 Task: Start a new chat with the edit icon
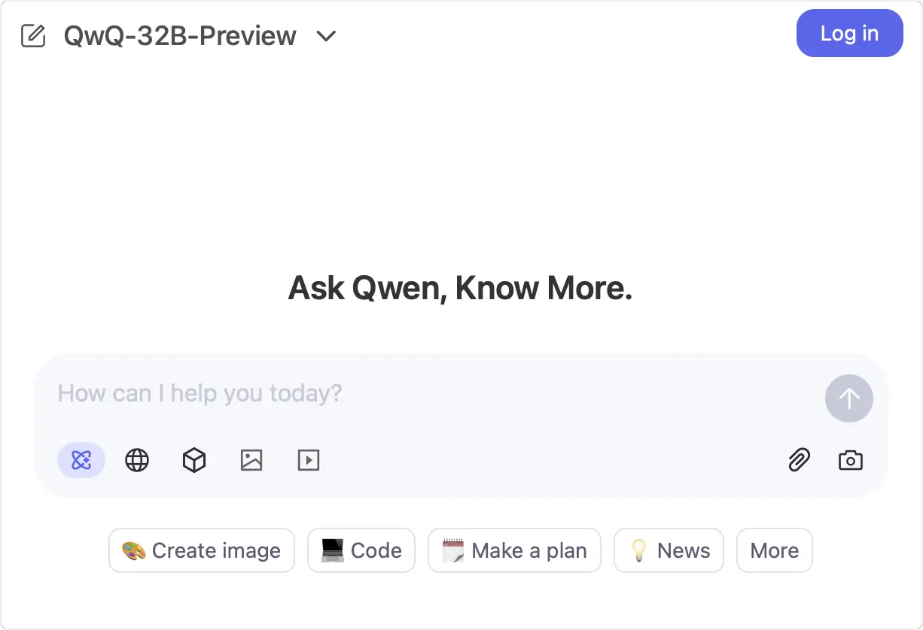[33, 35]
